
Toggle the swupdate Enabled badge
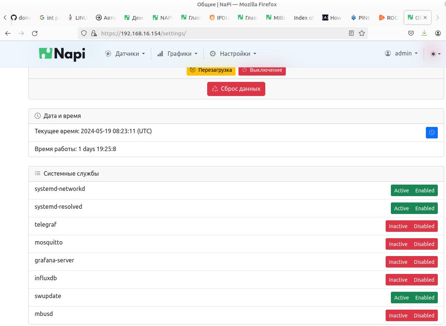425,298
